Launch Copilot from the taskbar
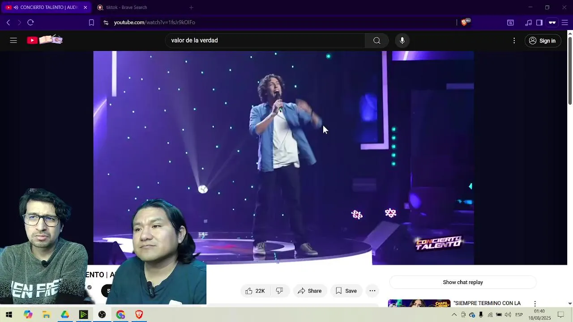This screenshot has width=573, height=322. tap(28, 315)
